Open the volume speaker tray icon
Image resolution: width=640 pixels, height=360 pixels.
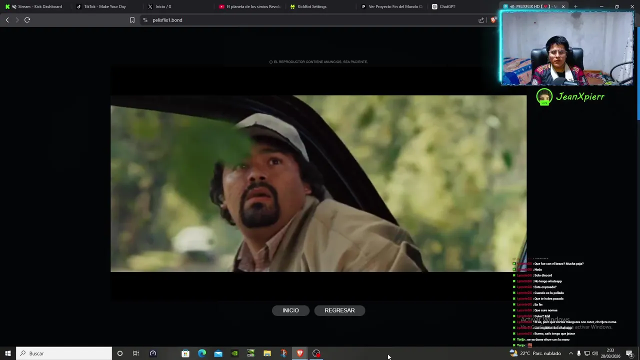595,353
